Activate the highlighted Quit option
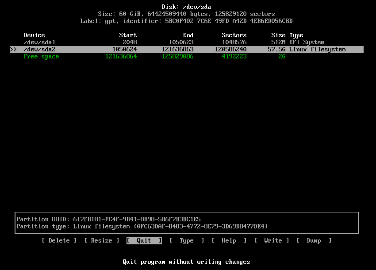 pos(144,240)
